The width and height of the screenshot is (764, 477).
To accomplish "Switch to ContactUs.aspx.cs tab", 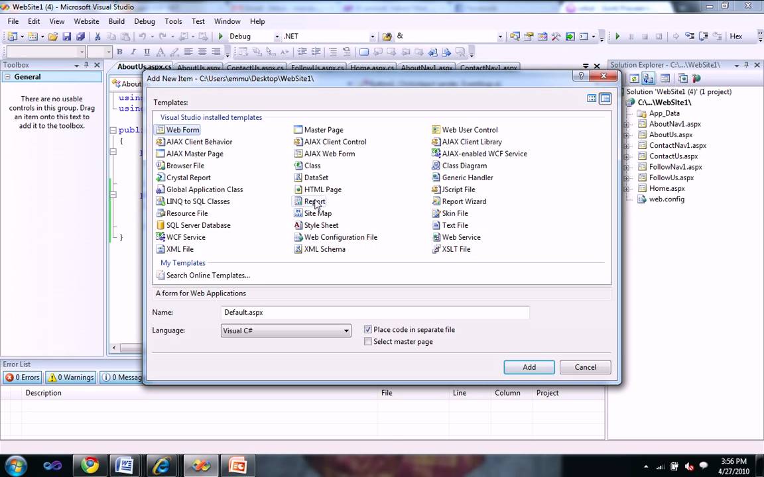I will (255, 68).
